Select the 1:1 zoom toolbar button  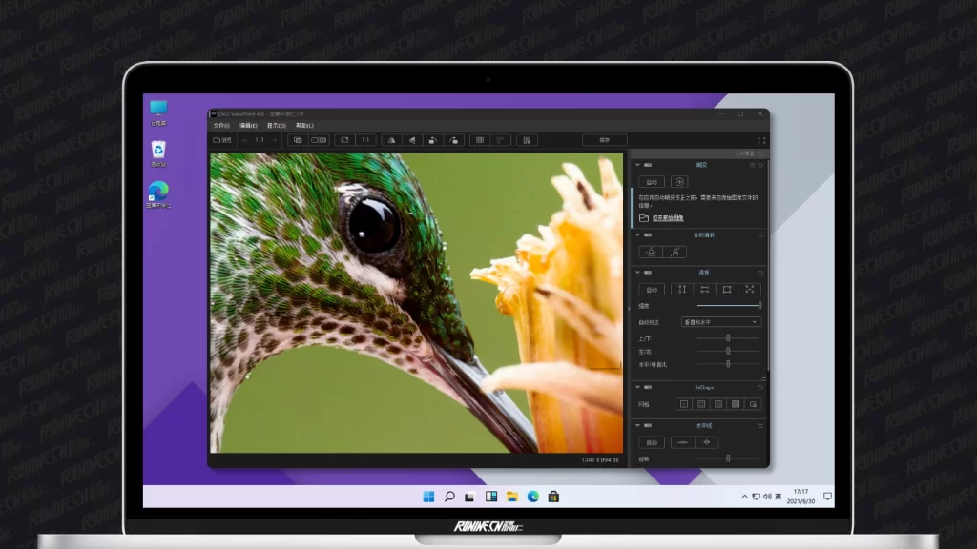point(365,140)
